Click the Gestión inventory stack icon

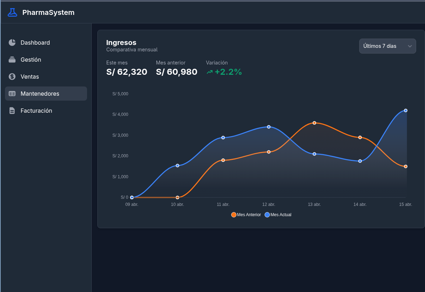[12, 60]
